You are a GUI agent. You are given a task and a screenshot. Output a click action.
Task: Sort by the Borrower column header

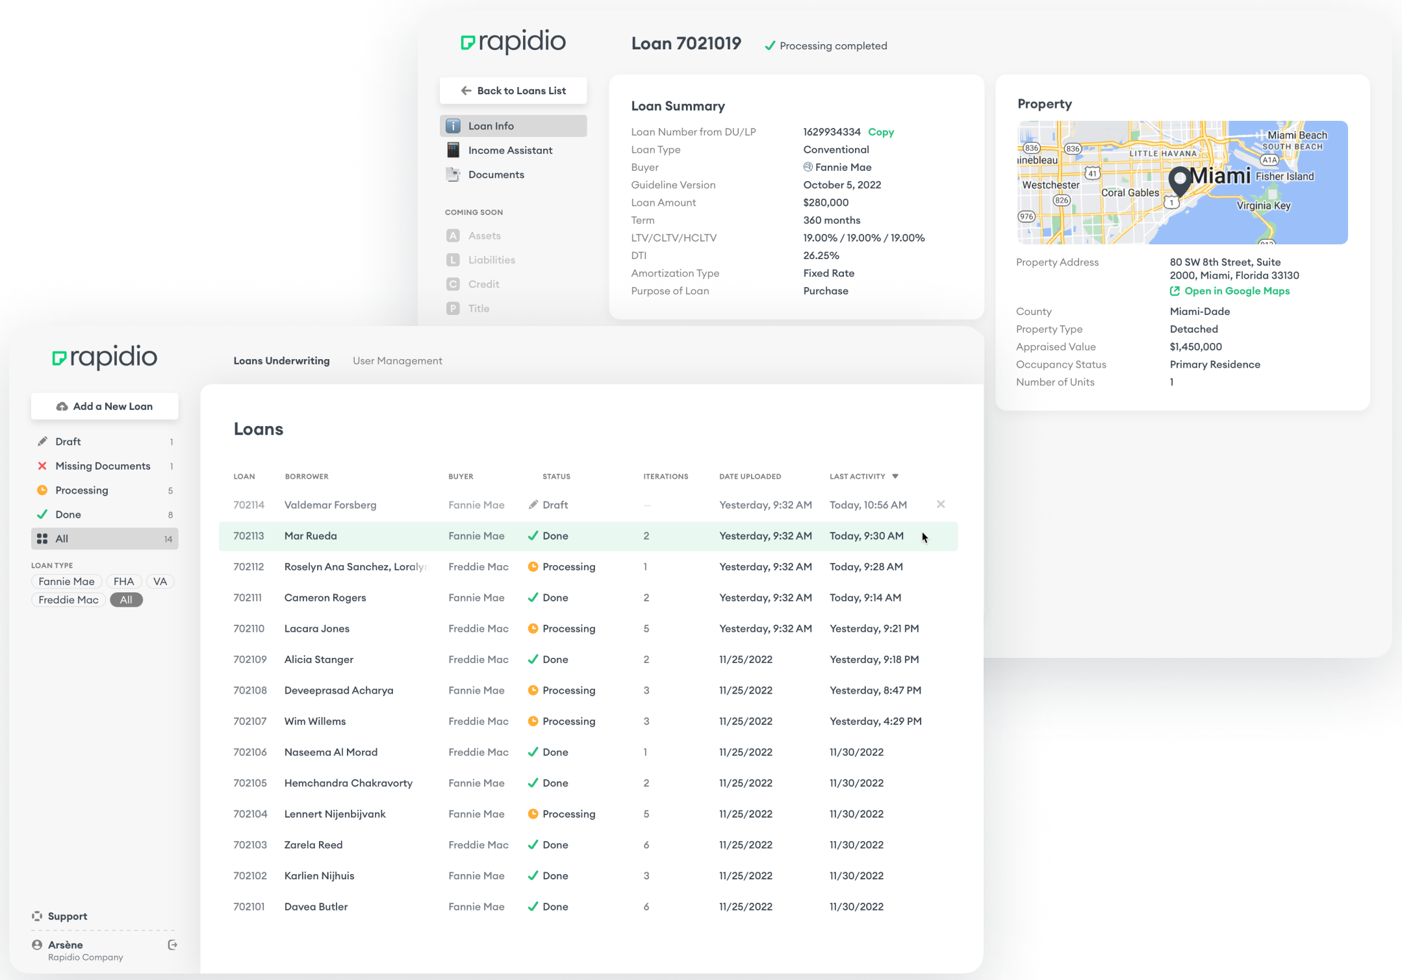(307, 477)
